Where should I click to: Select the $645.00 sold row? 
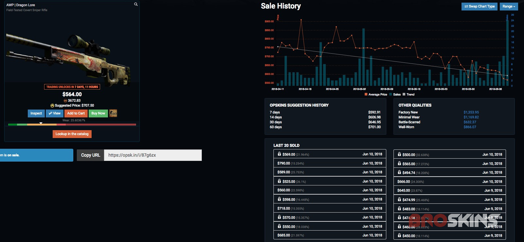tap(450, 190)
